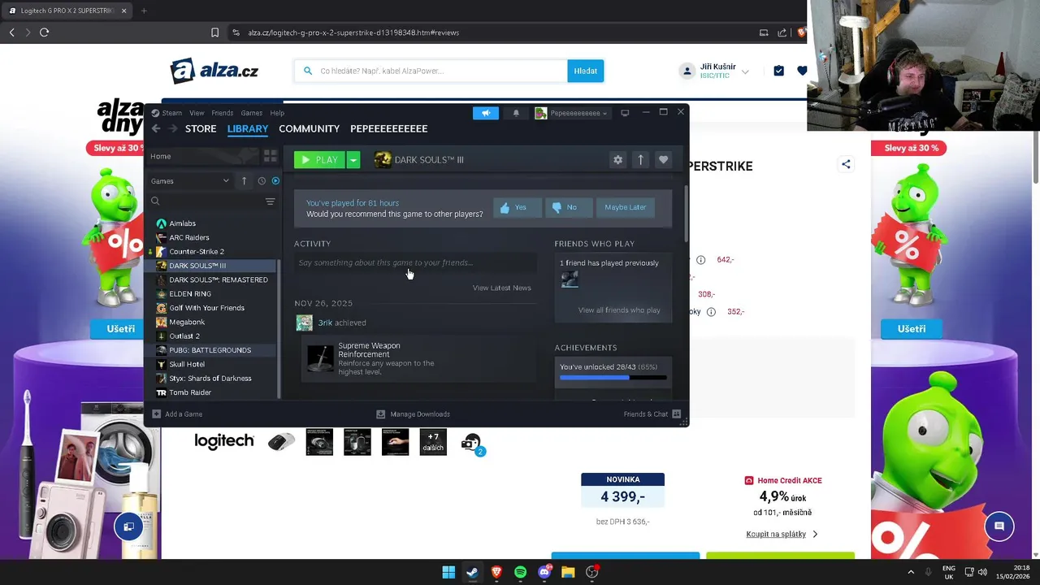Open the PEPEEEEEEEEEE profile tab
This screenshot has height=585, width=1040.
click(x=388, y=128)
